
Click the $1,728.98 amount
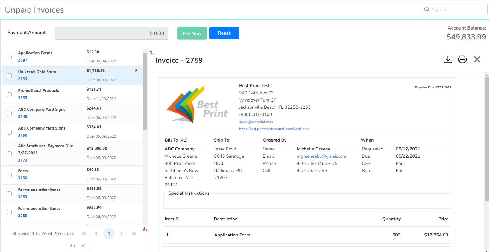pyautogui.click(x=95, y=70)
